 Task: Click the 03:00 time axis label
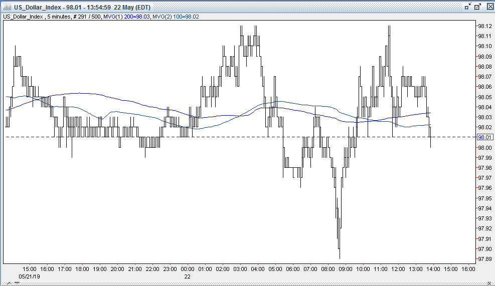coord(240,269)
